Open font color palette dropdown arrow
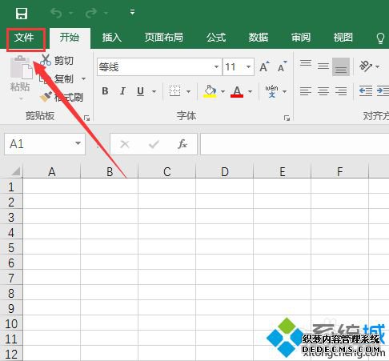The width and height of the screenshot is (389, 361). click(x=250, y=91)
